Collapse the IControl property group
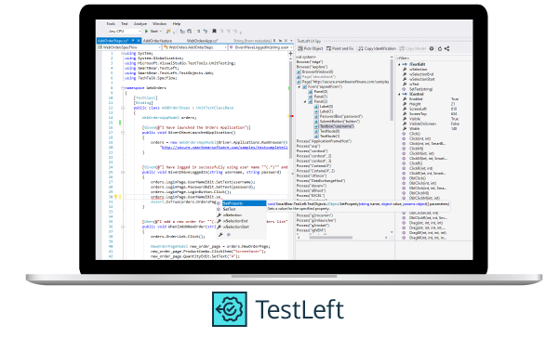Viewport: 559px width, 338px height. click(399, 95)
